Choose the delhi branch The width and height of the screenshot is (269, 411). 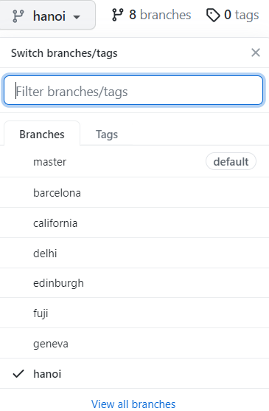tap(134, 253)
